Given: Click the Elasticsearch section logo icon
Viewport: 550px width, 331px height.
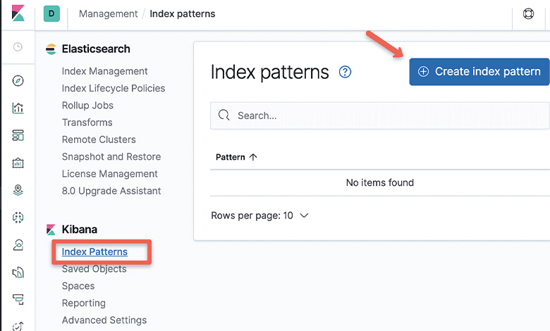Looking at the screenshot, I should point(51,49).
